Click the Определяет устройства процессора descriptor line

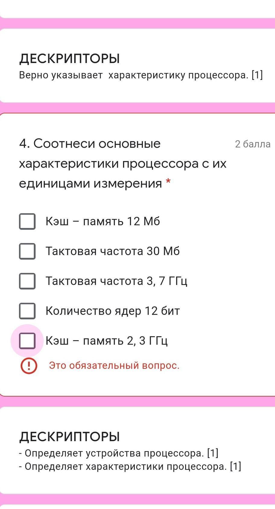tap(119, 453)
